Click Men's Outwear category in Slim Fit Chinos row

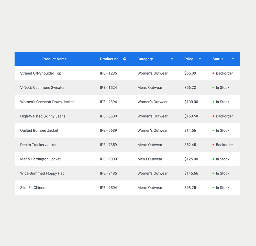[x=150, y=188]
